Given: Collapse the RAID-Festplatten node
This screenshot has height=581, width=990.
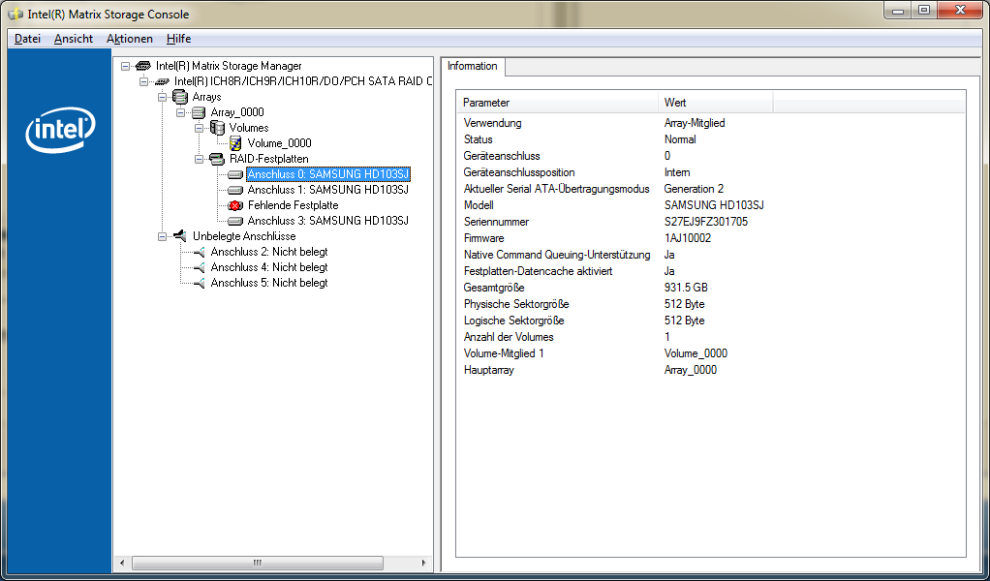Looking at the screenshot, I should coord(199,159).
